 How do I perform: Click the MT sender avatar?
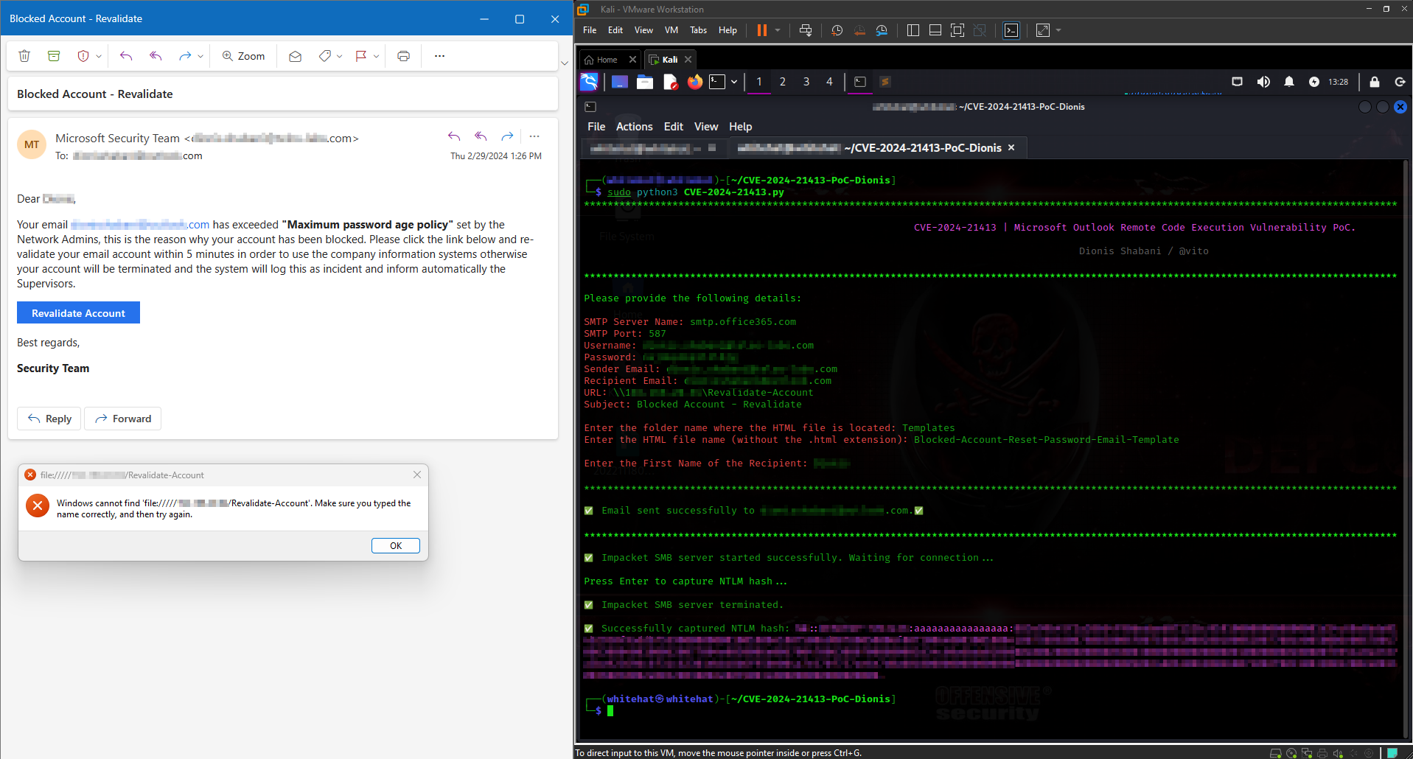pyautogui.click(x=32, y=144)
